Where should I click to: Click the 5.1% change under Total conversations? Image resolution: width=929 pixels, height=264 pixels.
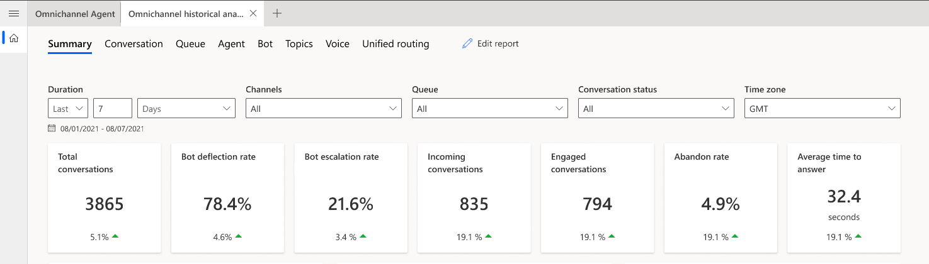pyautogui.click(x=100, y=237)
